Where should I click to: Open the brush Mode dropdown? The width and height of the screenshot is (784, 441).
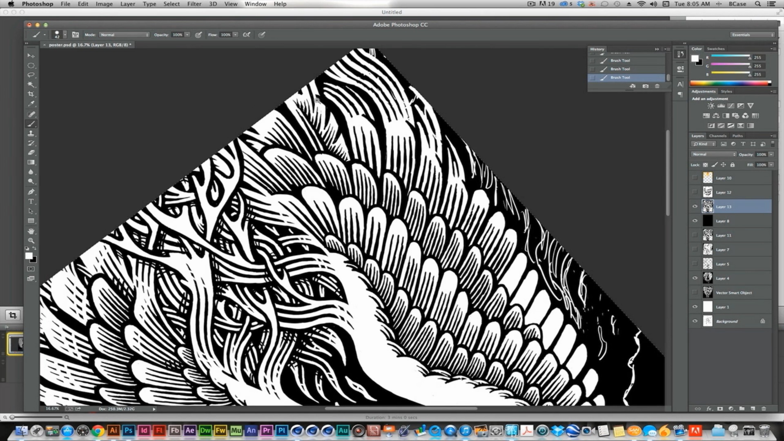124,35
